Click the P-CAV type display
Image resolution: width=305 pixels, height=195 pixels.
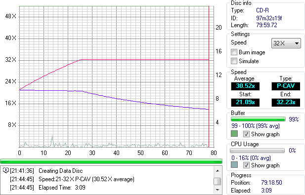(x=286, y=86)
